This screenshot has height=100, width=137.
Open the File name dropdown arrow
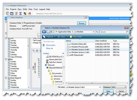click(x=100, y=87)
